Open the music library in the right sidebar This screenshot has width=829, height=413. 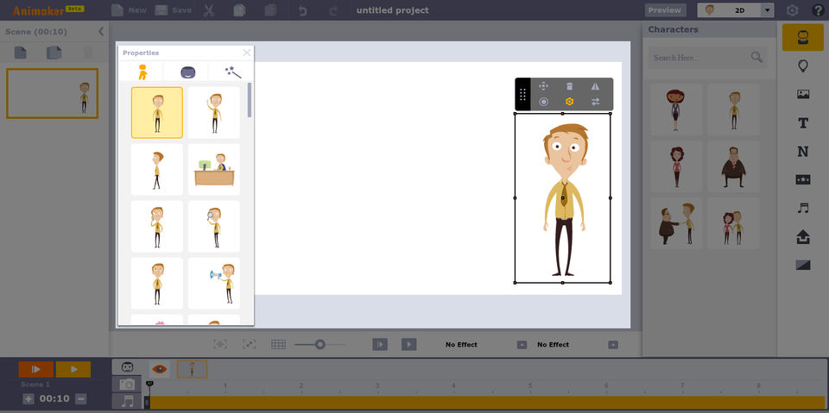tap(802, 208)
